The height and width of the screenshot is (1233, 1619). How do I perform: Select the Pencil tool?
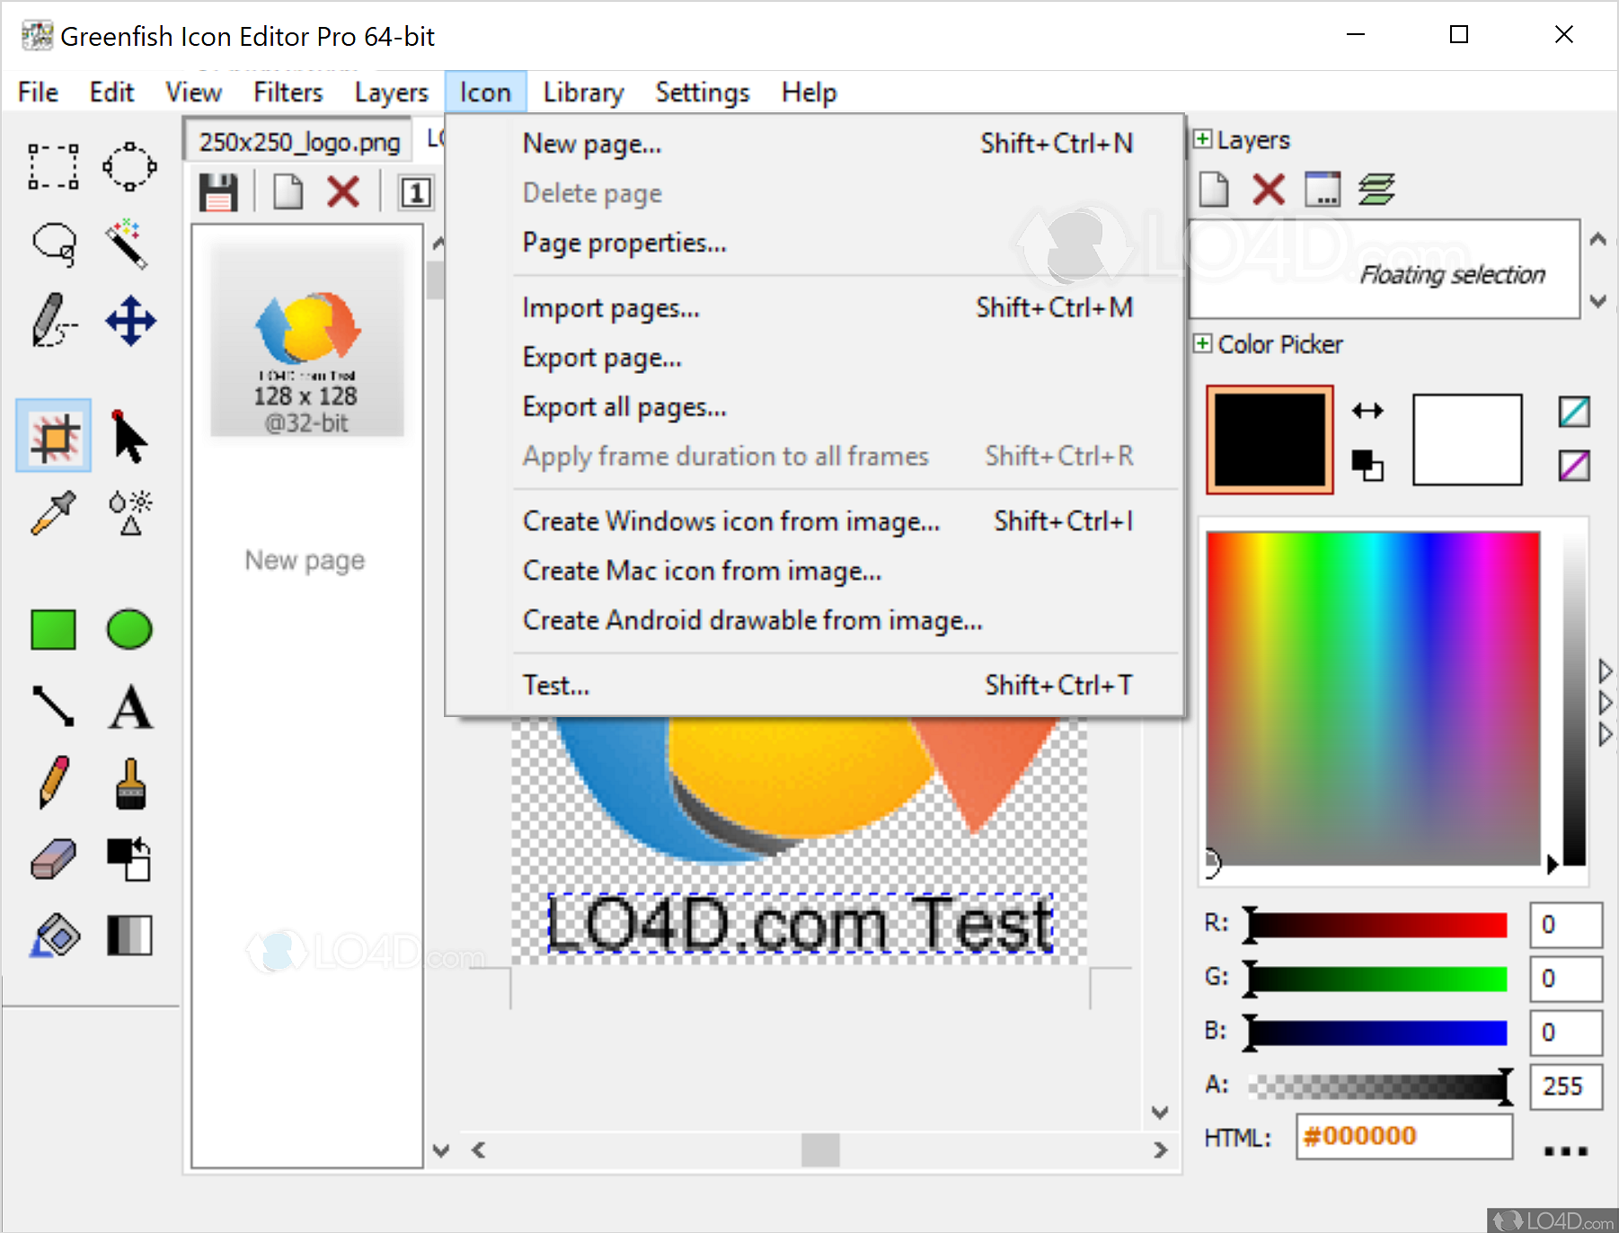point(51,782)
